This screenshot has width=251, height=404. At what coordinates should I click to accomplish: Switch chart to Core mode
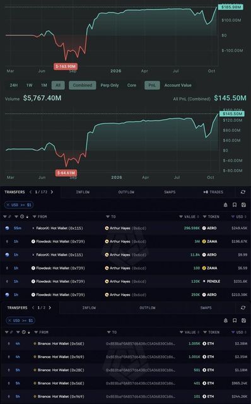coord(132,85)
